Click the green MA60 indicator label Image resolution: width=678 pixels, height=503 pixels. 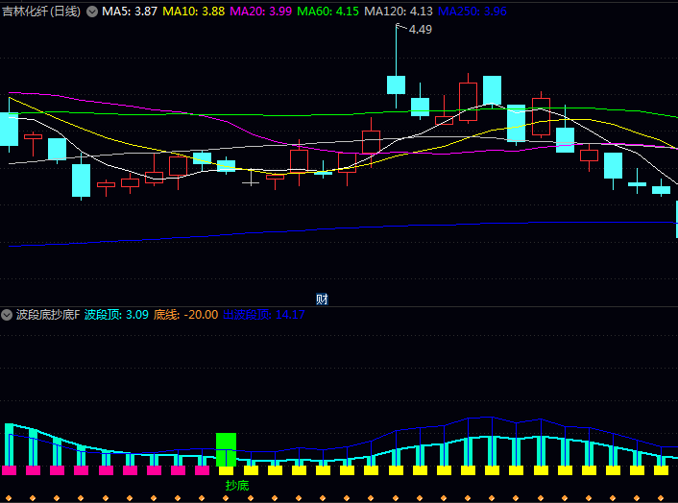(327, 12)
